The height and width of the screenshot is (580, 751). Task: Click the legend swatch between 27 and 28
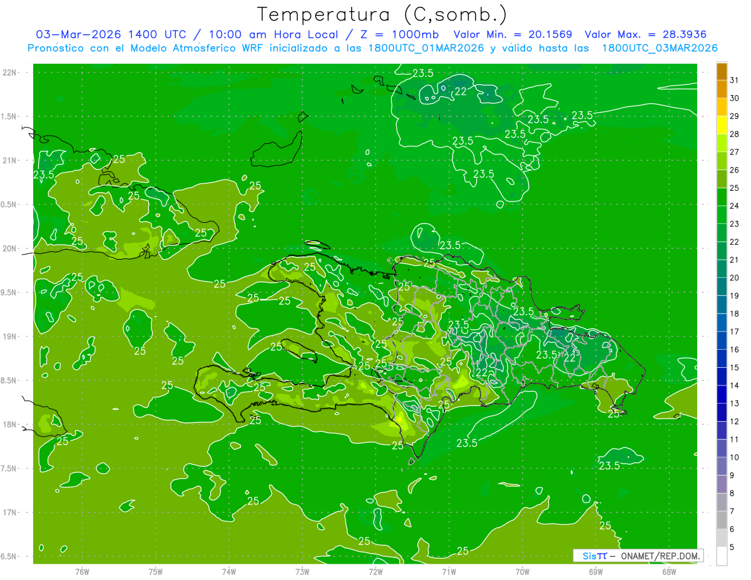click(722, 143)
